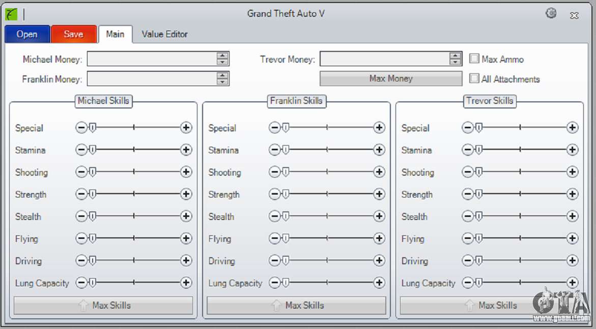Click the Max Money button
596x329 pixels.
coord(391,79)
